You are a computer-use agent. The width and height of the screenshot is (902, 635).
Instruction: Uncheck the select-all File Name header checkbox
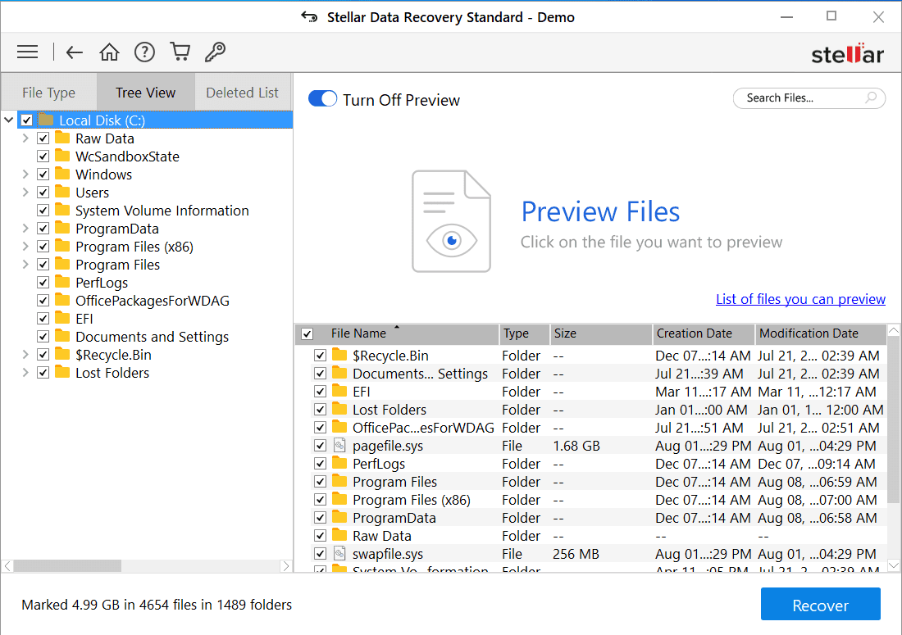pos(307,333)
